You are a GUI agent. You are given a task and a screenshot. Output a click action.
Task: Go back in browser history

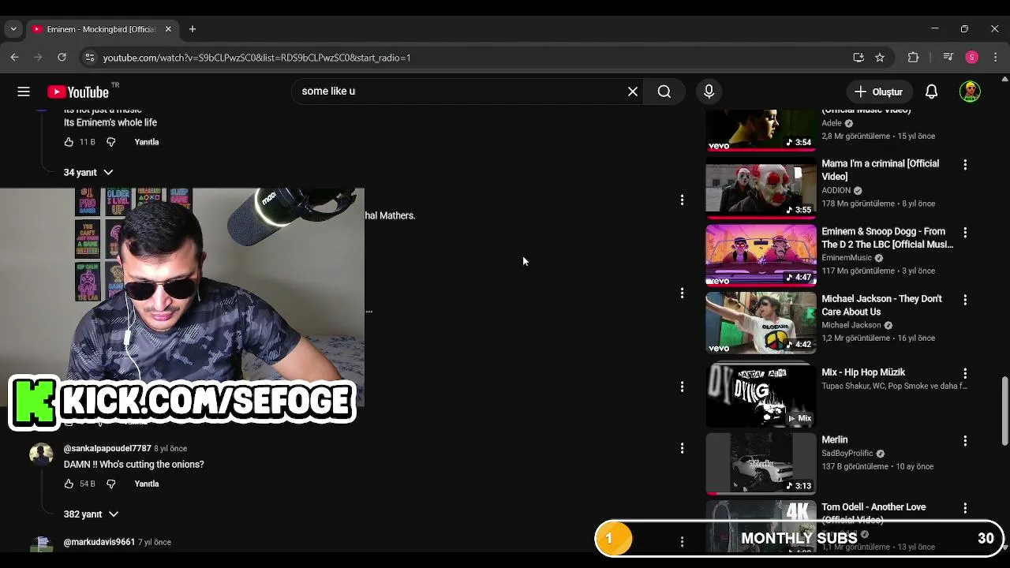click(x=14, y=58)
